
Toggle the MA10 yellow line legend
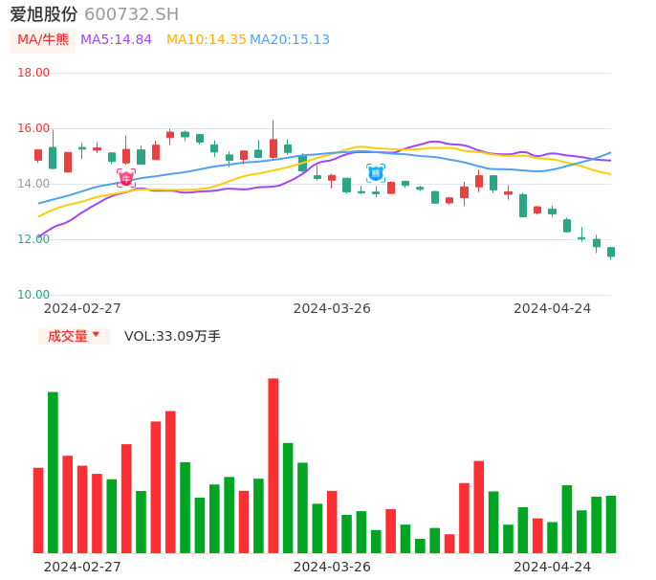(x=207, y=40)
